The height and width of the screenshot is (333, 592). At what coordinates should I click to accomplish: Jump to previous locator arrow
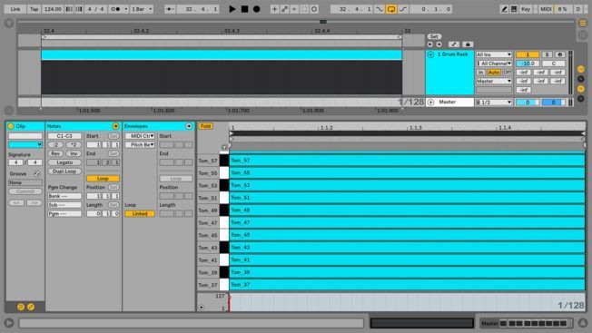(430, 44)
